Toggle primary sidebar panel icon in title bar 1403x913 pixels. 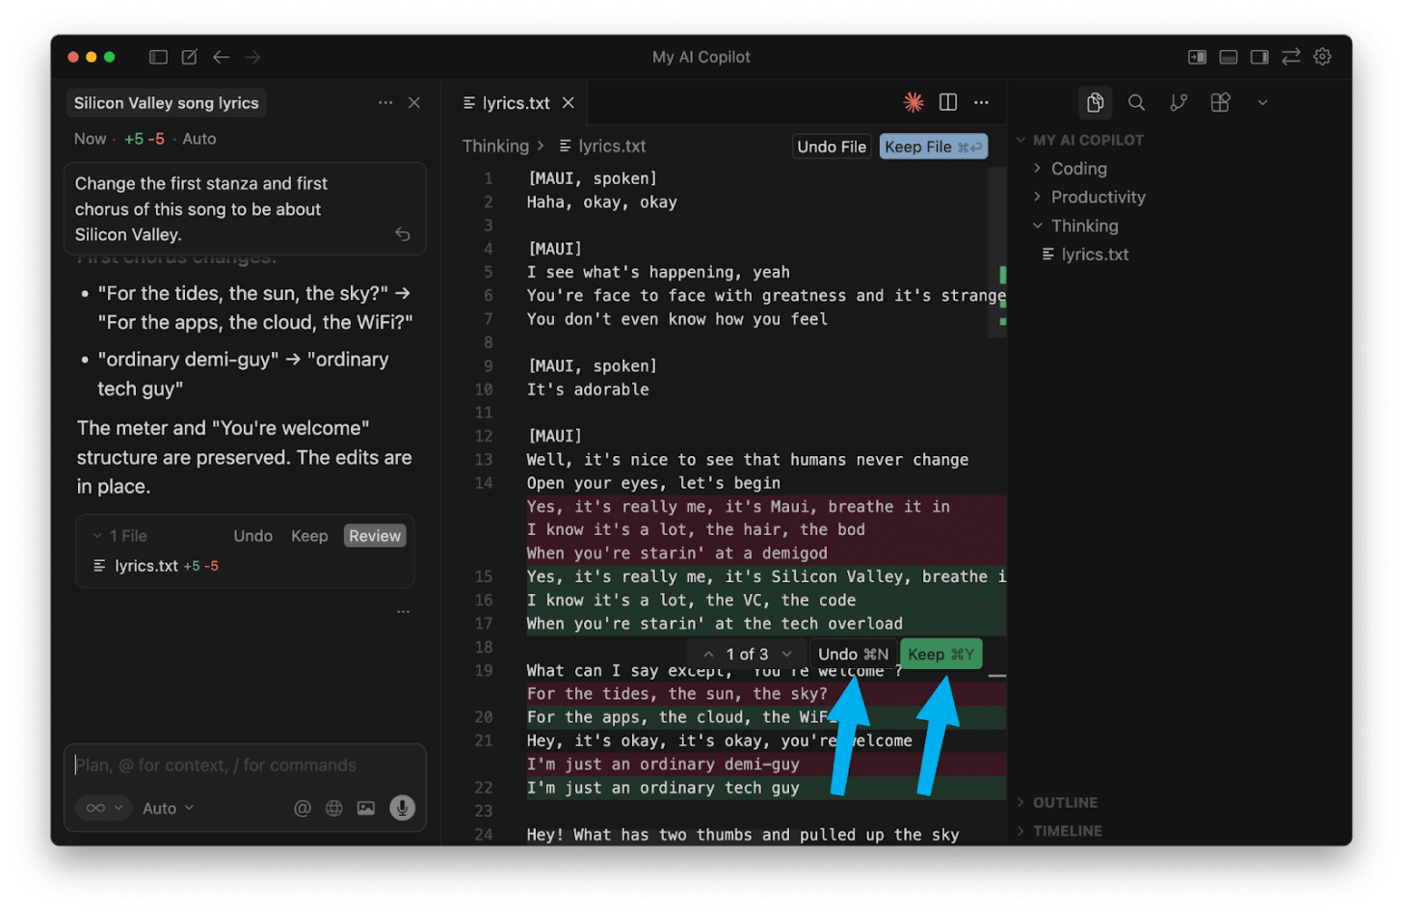click(1197, 57)
